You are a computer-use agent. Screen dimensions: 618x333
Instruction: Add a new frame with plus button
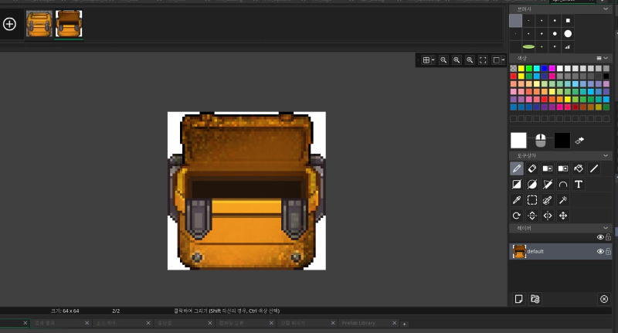pyautogui.click(x=10, y=24)
